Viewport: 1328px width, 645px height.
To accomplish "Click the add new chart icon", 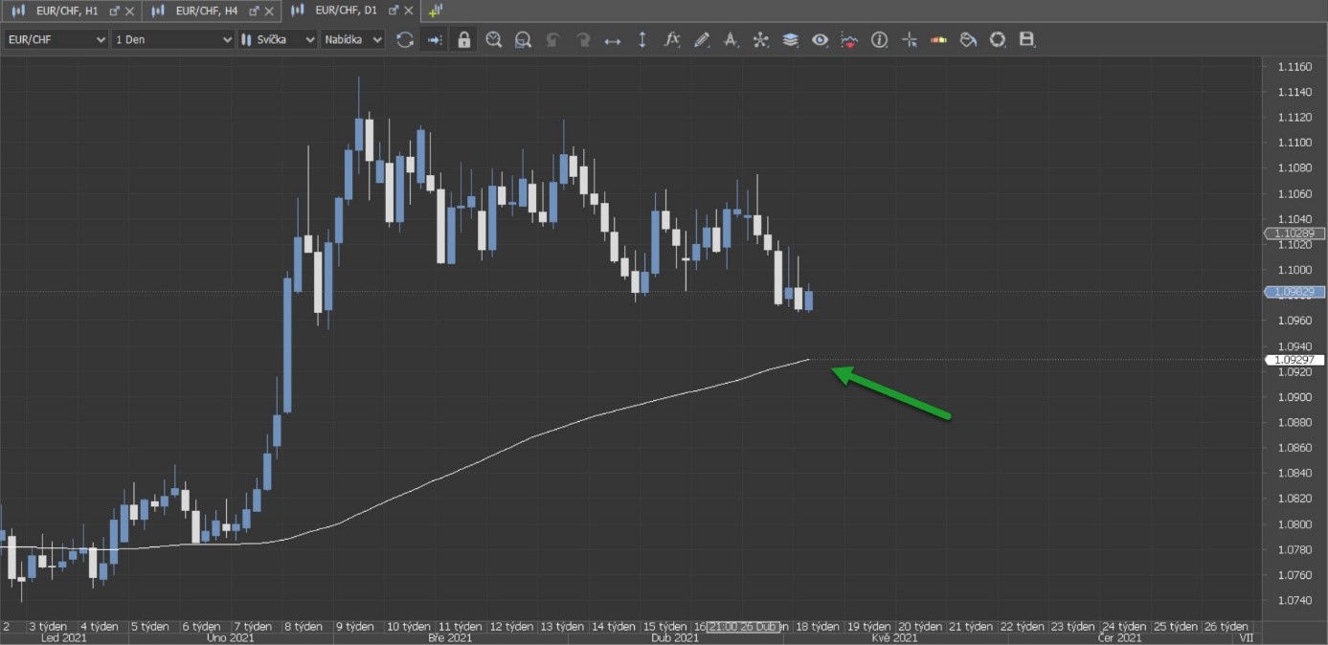I will point(436,11).
